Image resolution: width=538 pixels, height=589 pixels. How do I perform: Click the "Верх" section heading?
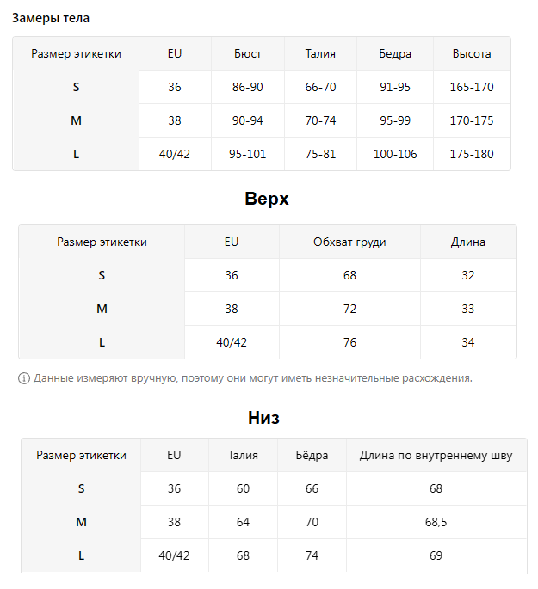pyautogui.click(x=267, y=199)
